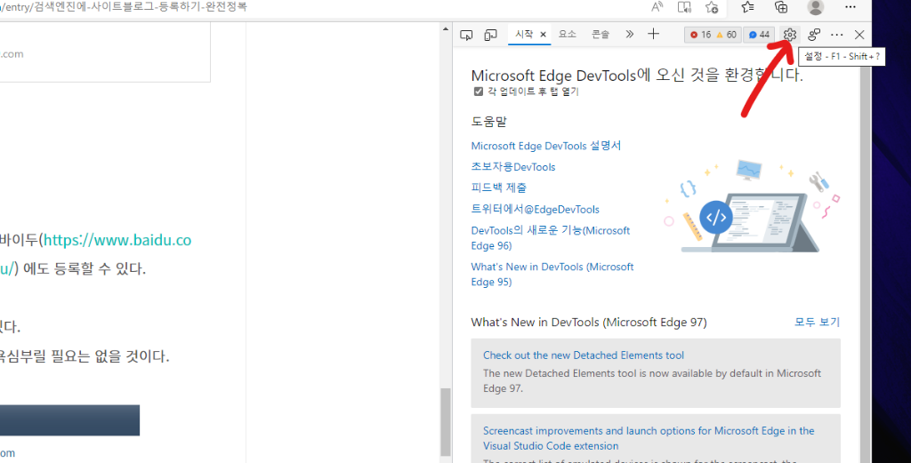Click What's New in DevTools (Microsoft Edge 97) heading

coord(589,323)
